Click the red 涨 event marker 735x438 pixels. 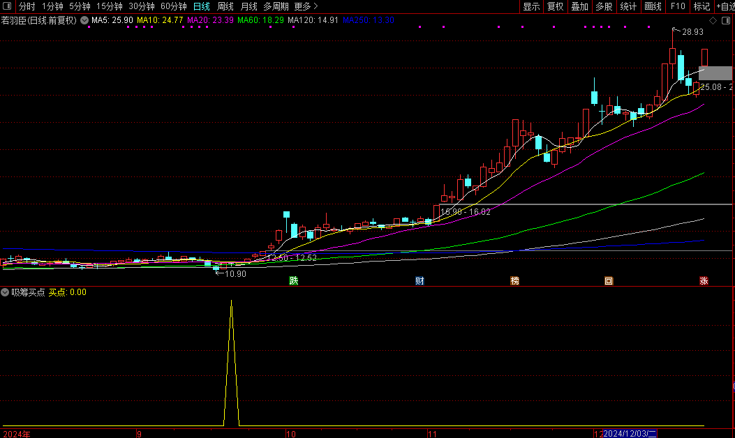tap(704, 281)
